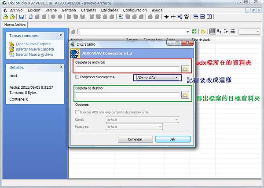
Task: Open the Ventana menu
Action: pos(69,10)
